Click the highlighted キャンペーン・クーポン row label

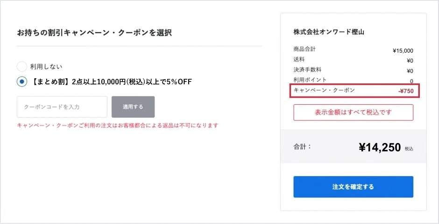[324, 90]
